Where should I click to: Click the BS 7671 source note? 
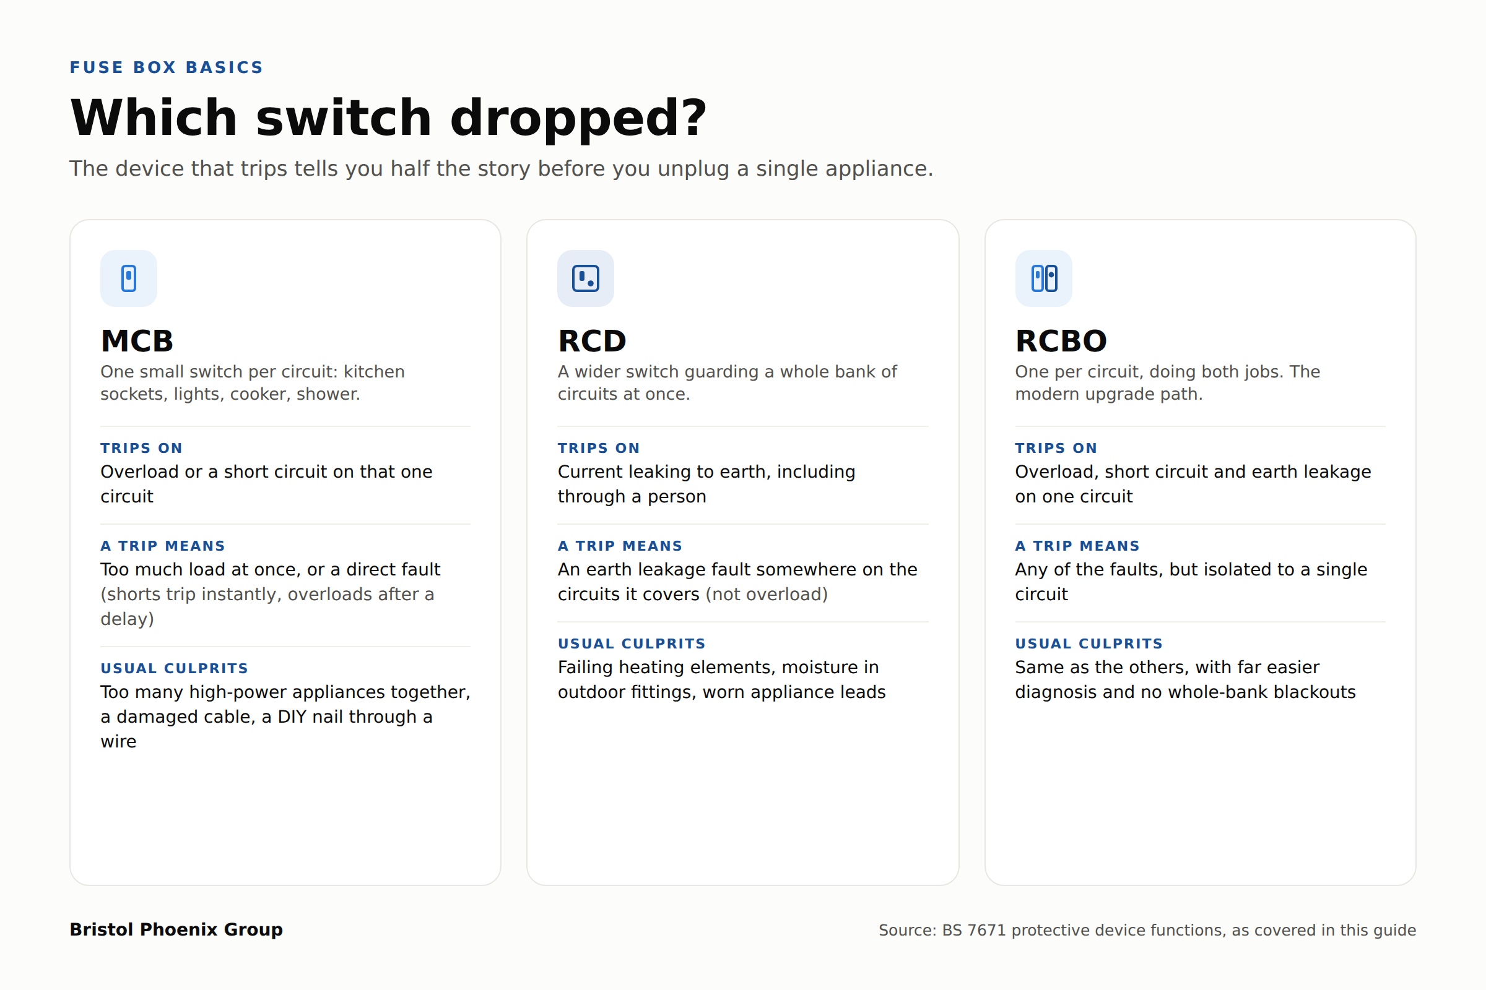point(1147,930)
